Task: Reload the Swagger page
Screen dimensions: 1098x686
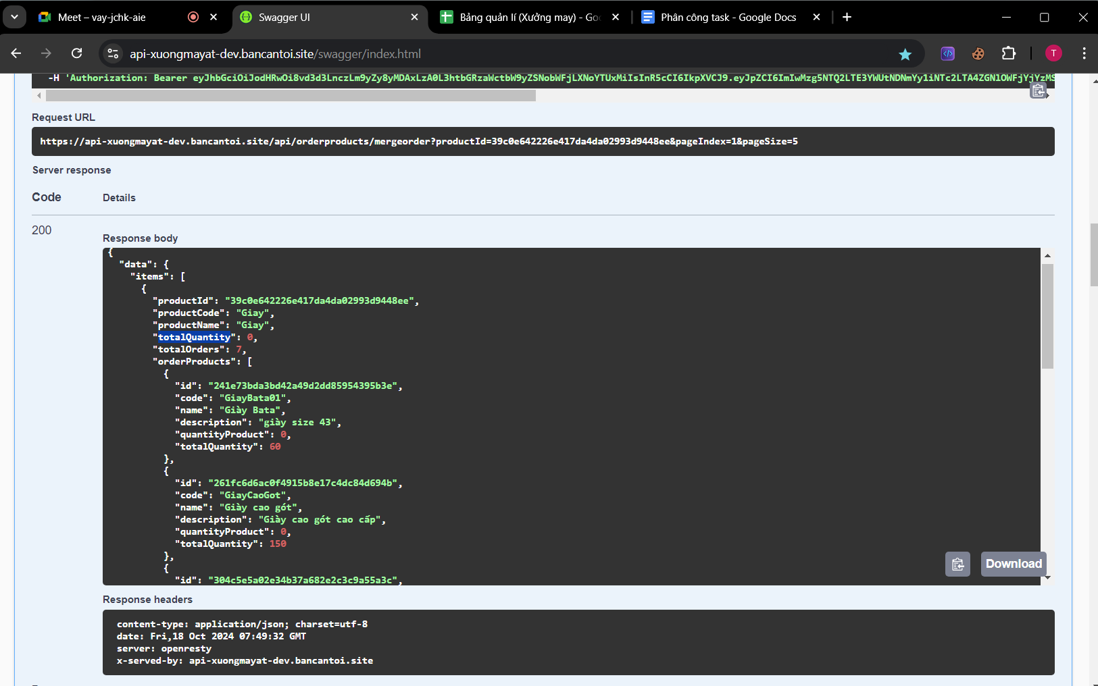Action: [x=77, y=53]
